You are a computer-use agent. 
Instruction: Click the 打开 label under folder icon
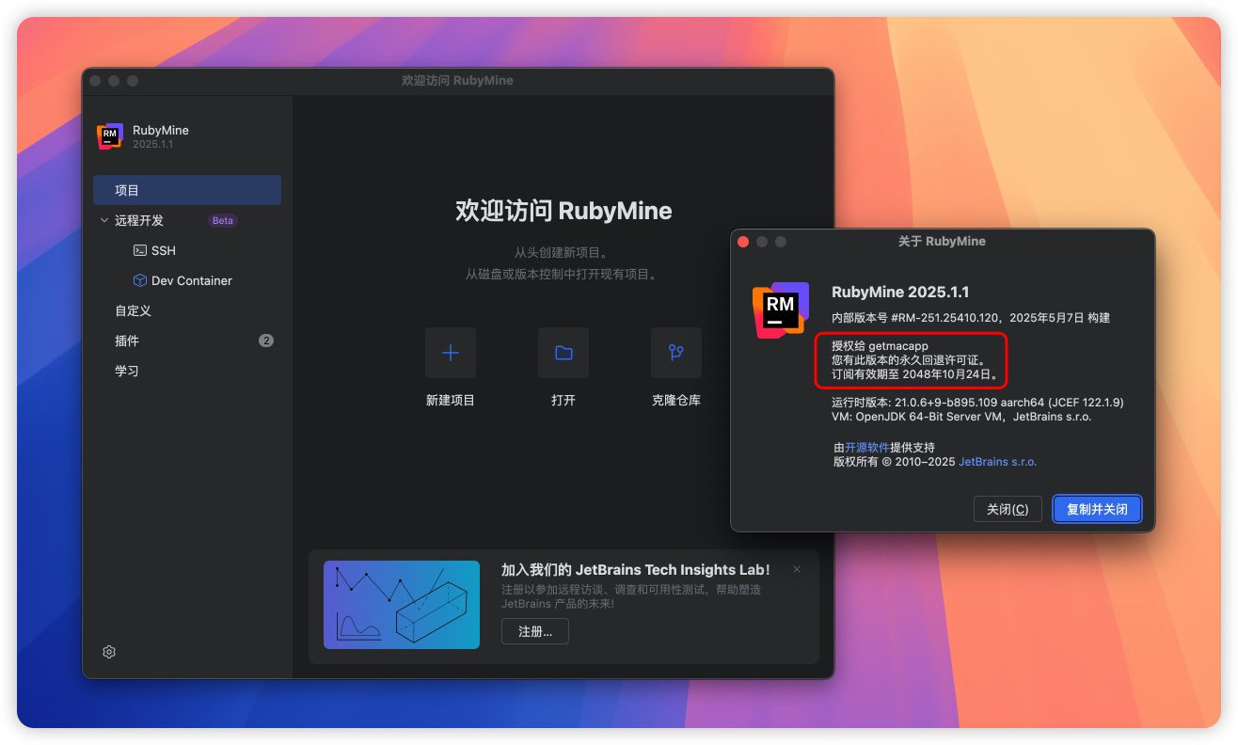(563, 400)
